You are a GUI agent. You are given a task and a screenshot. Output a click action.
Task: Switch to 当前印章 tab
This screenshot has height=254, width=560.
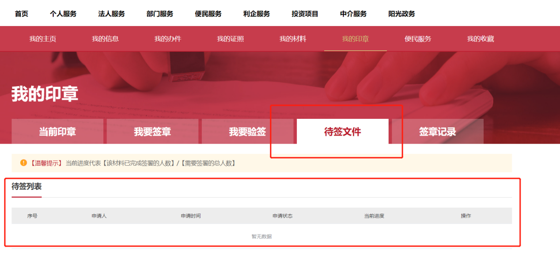coord(57,132)
